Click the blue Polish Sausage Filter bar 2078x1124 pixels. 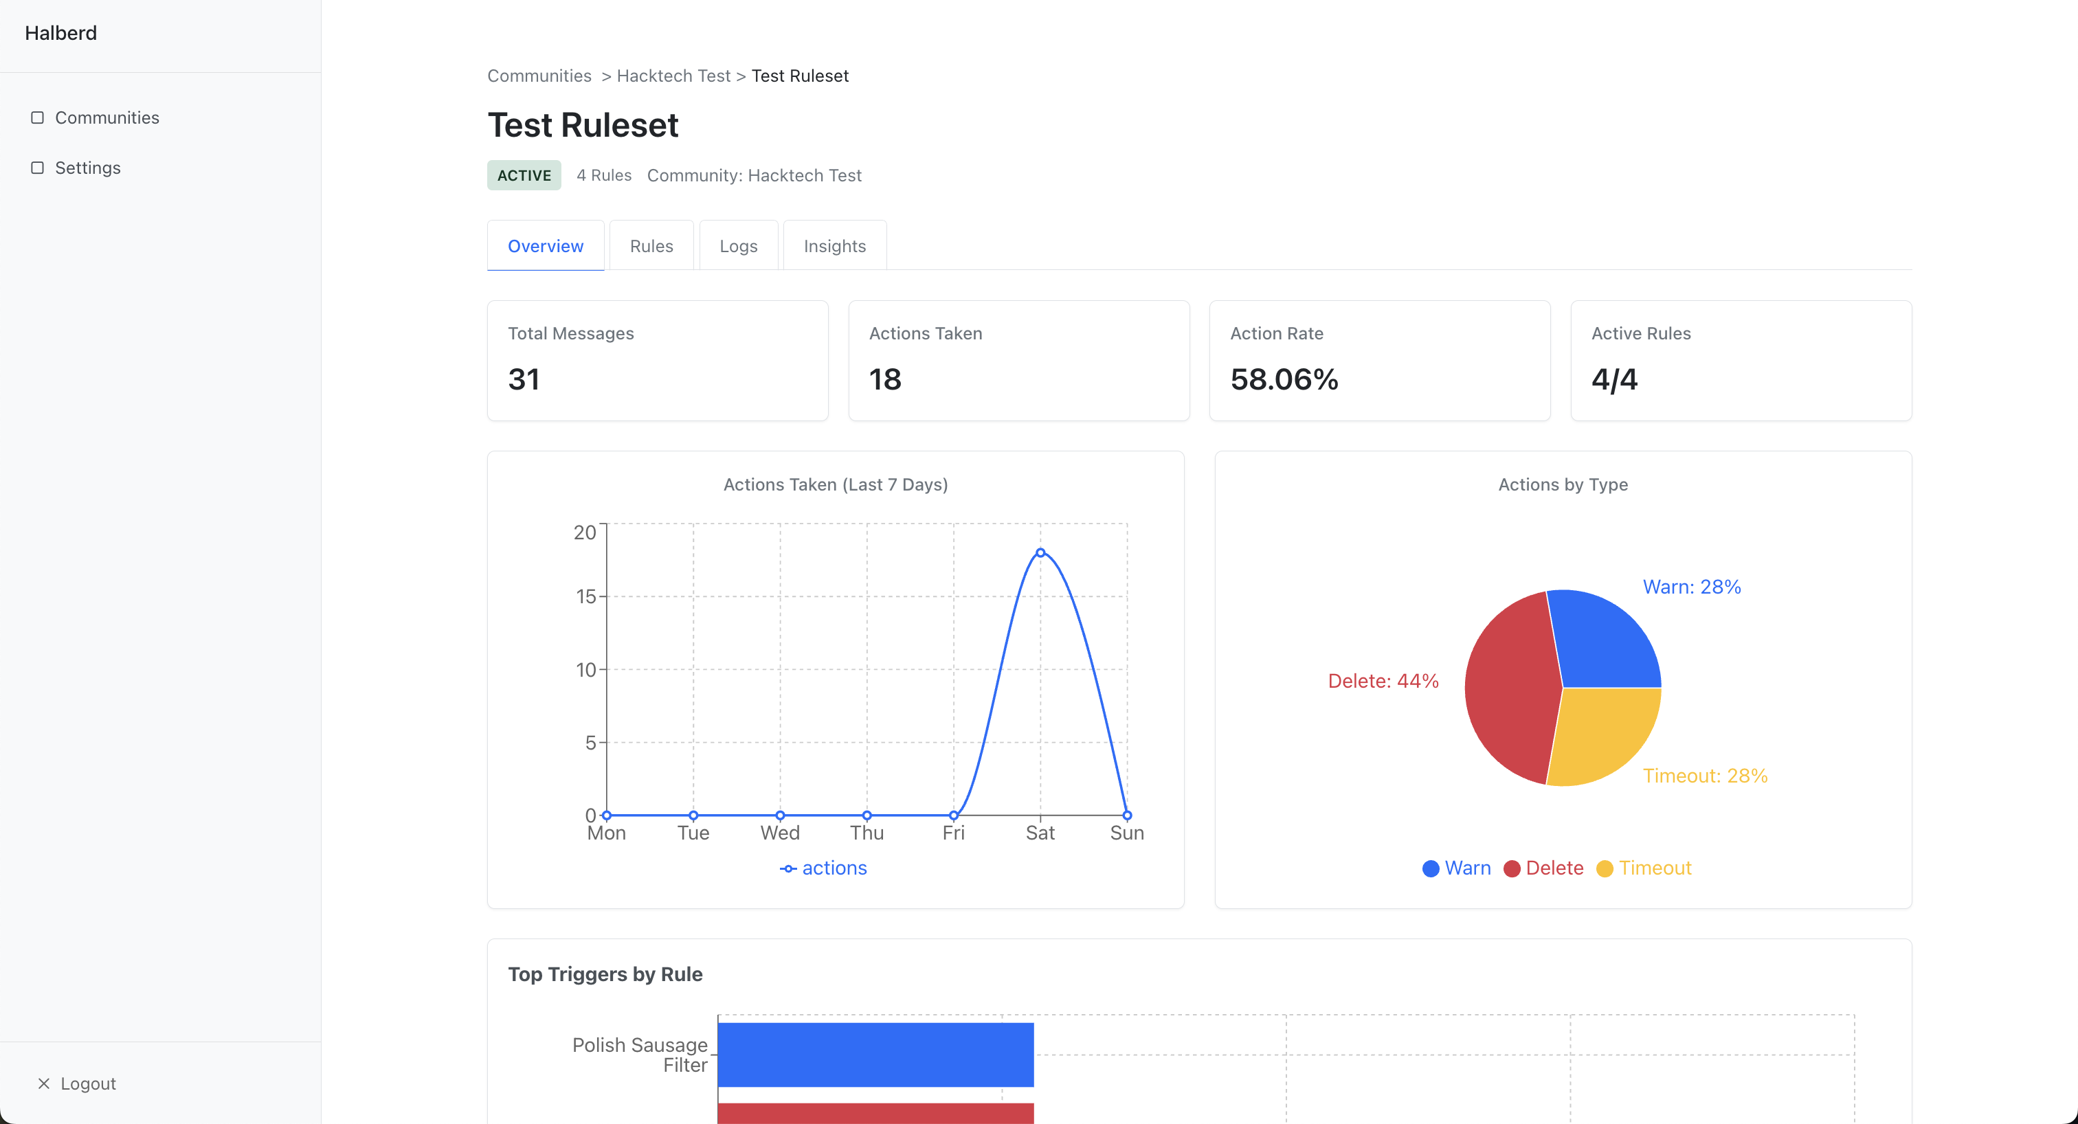[x=875, y=1054]
